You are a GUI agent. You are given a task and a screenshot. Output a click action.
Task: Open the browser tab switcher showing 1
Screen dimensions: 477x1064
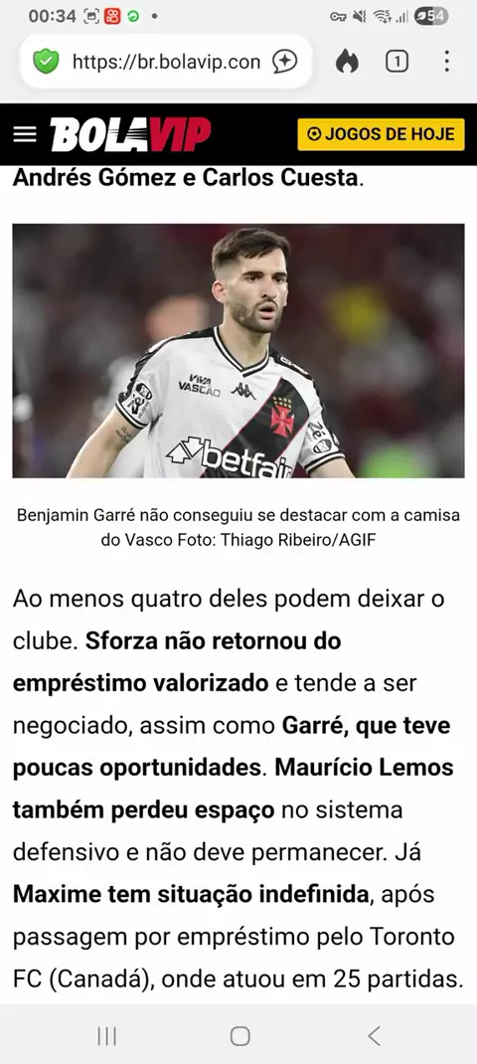point(397,62)
